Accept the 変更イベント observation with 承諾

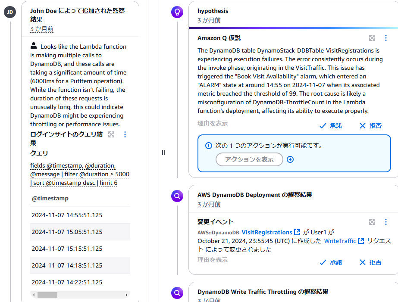click(330, 262)
